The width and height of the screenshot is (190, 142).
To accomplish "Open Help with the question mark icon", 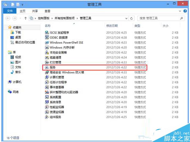I will pyautogui.click(x=185, y=11).
